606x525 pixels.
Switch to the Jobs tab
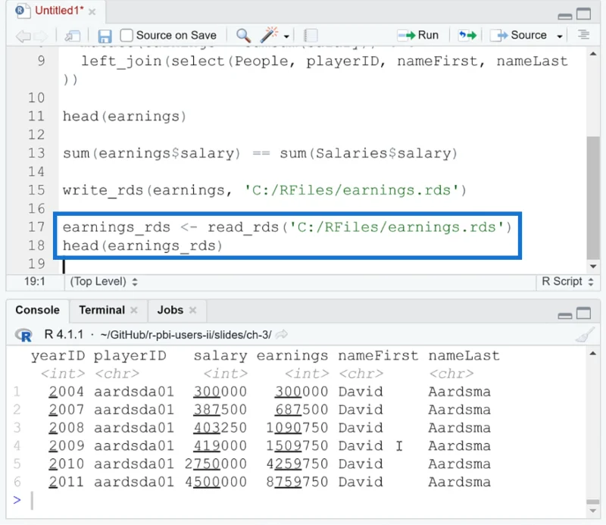(x=170, y=310)
